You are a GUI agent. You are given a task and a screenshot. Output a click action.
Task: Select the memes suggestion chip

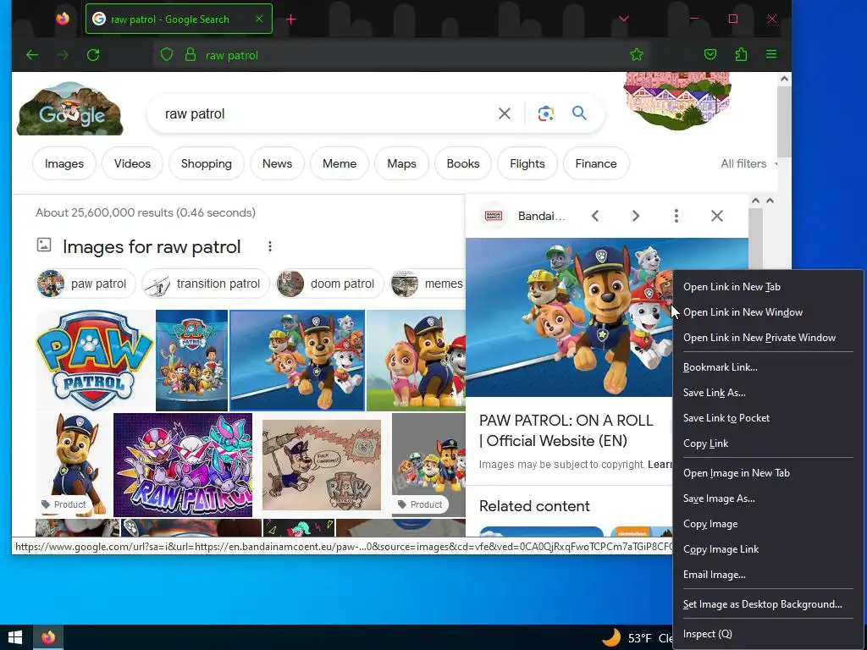tap(428, 284)
